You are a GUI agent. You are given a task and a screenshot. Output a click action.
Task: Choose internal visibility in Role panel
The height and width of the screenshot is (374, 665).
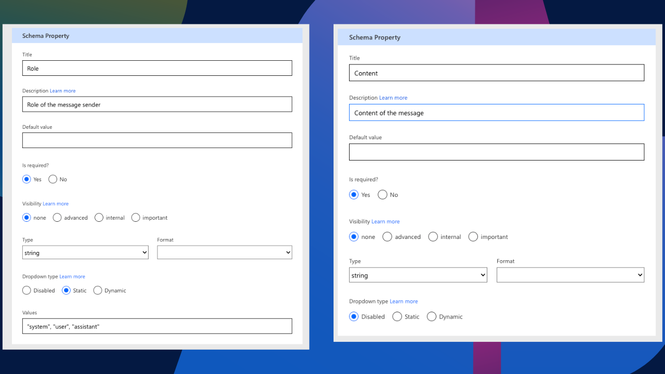click(x=99, y=218)
